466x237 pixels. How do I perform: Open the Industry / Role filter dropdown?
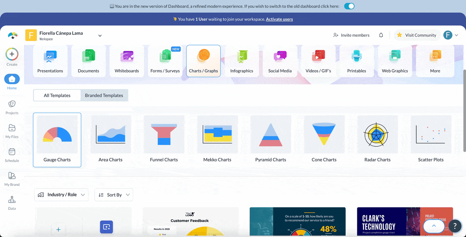click(x=61, y=195)
